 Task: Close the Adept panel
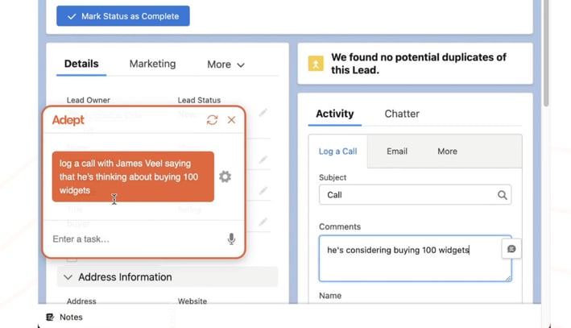point(231,120)
